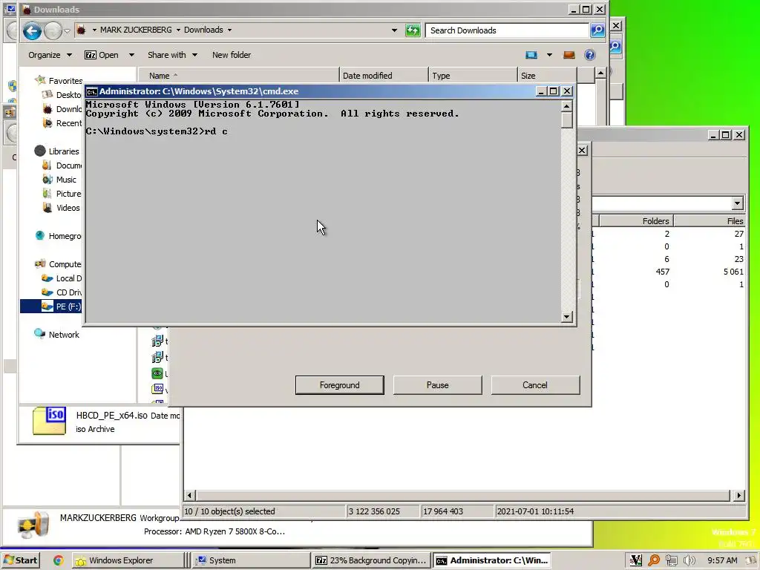This screenshot has width=760, height=570.
Task: Click the Pause button in copy dialog
Action: 437,385
